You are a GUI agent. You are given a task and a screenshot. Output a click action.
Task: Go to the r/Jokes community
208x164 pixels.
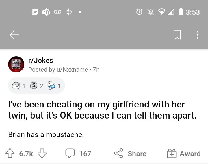(x=41, y=60)
